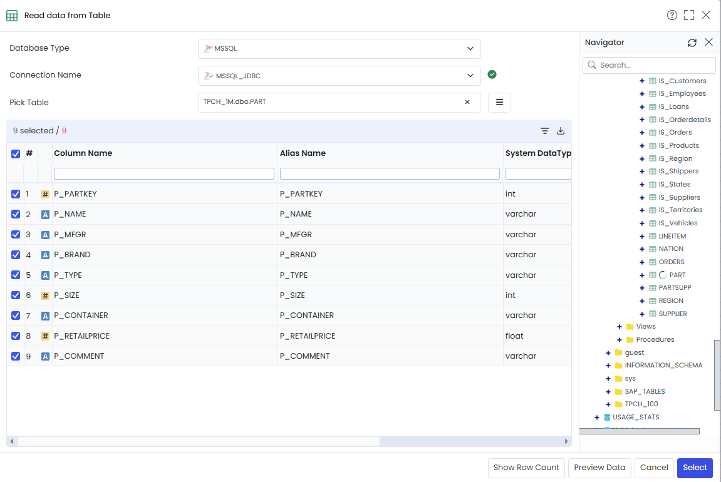Uncheck the P_NAME column checkbox

pyautogui.click(x=16, y=214)
